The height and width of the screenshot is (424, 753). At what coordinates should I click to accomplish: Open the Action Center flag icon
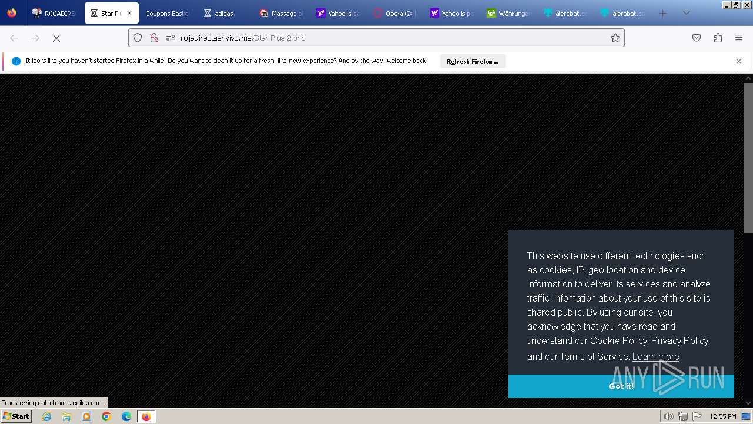[x=697, y=416]
